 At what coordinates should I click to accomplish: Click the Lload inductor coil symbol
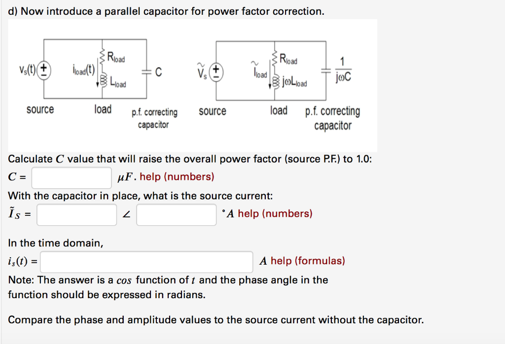coord(103,79)
